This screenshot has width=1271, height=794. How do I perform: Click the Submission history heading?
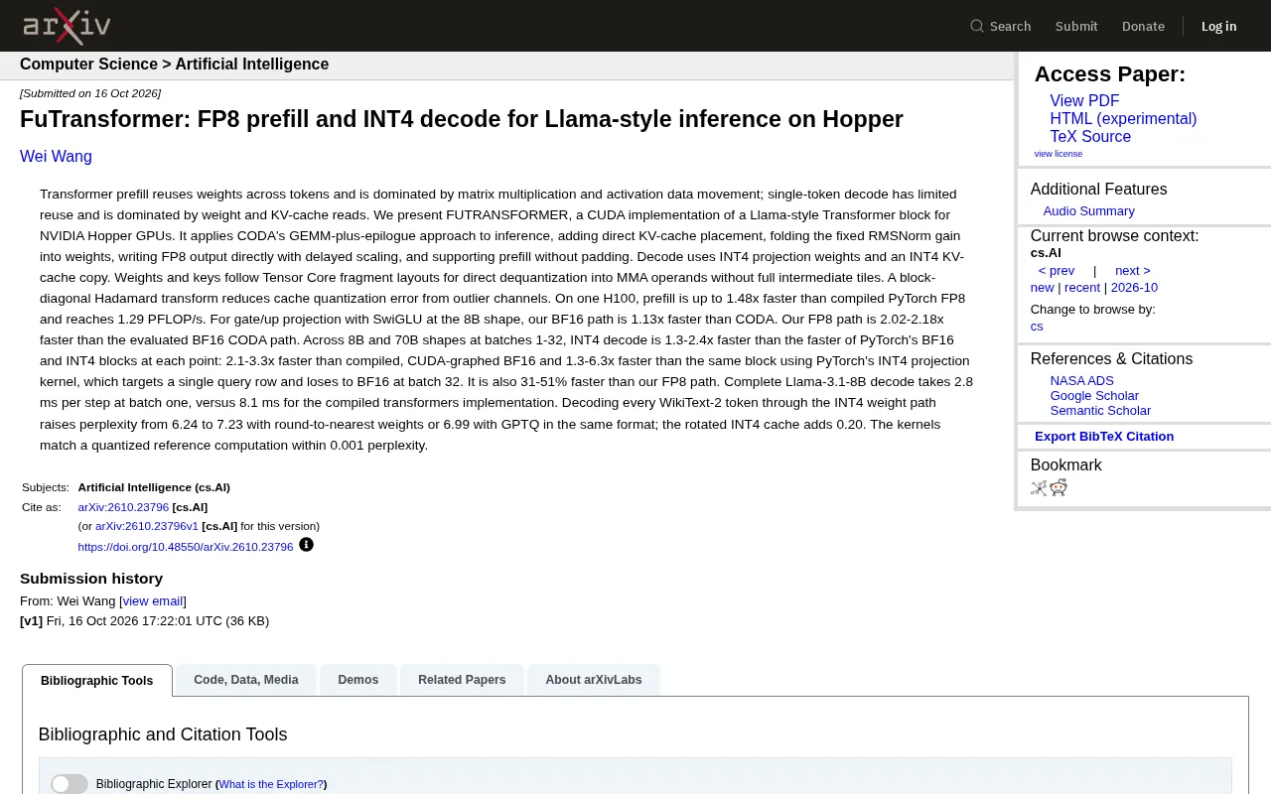point(91,579)
